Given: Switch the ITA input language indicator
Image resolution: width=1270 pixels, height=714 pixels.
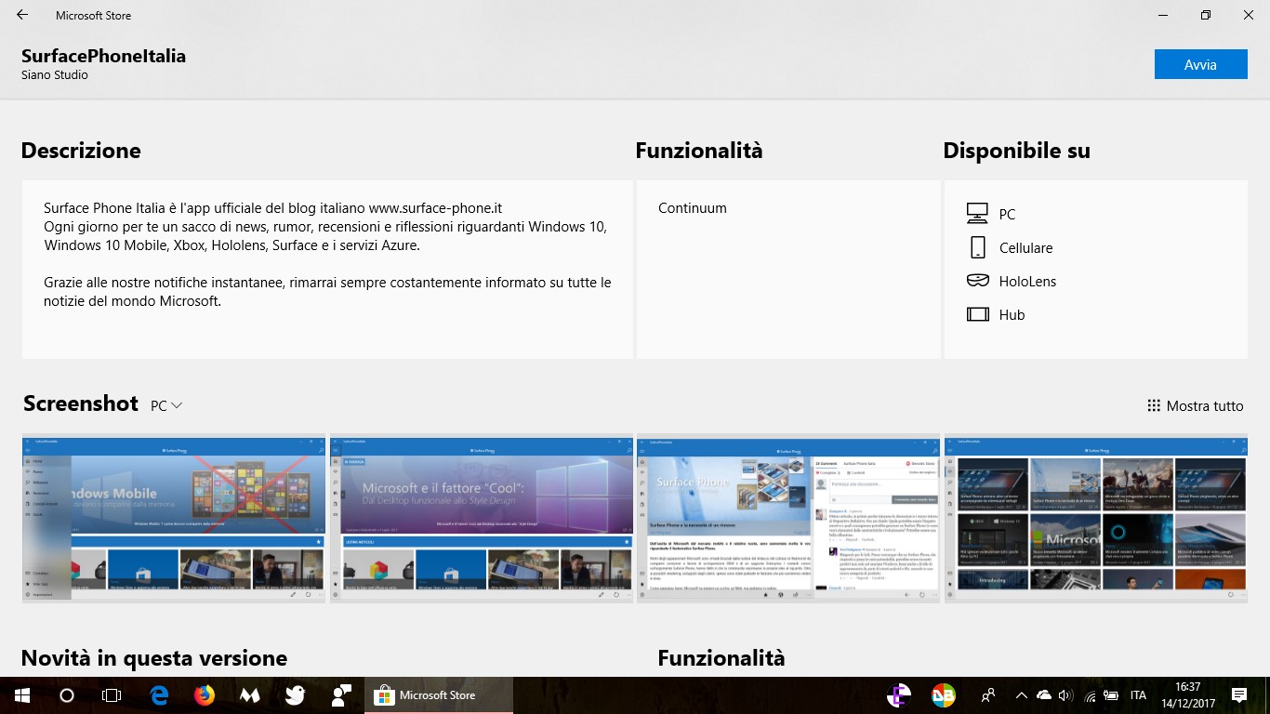Looking at the screenshot, I should pos(1138,695).
